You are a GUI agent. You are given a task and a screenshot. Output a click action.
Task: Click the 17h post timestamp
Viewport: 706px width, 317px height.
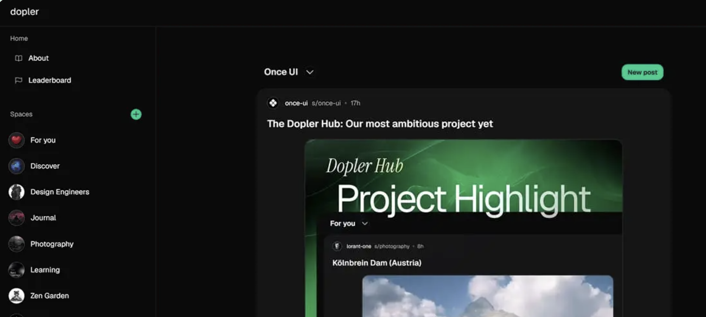pos(355,103)
